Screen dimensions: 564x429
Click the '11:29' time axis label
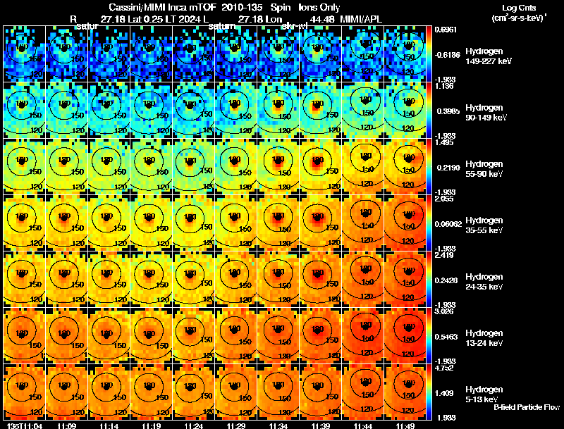236,425
